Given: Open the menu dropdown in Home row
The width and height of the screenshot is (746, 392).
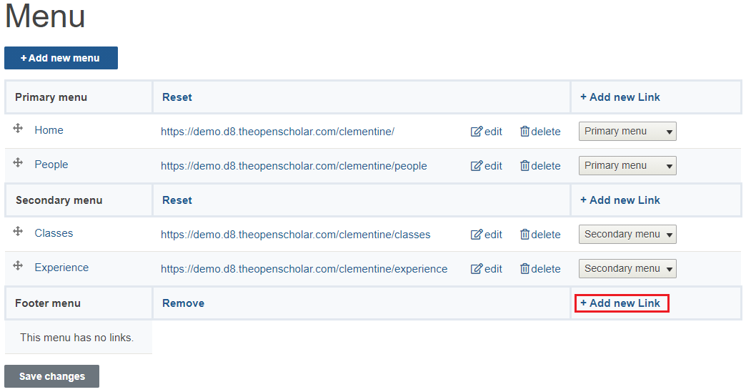Looking at the screenshot, I should pyautogui.click(x=627, y=132).
